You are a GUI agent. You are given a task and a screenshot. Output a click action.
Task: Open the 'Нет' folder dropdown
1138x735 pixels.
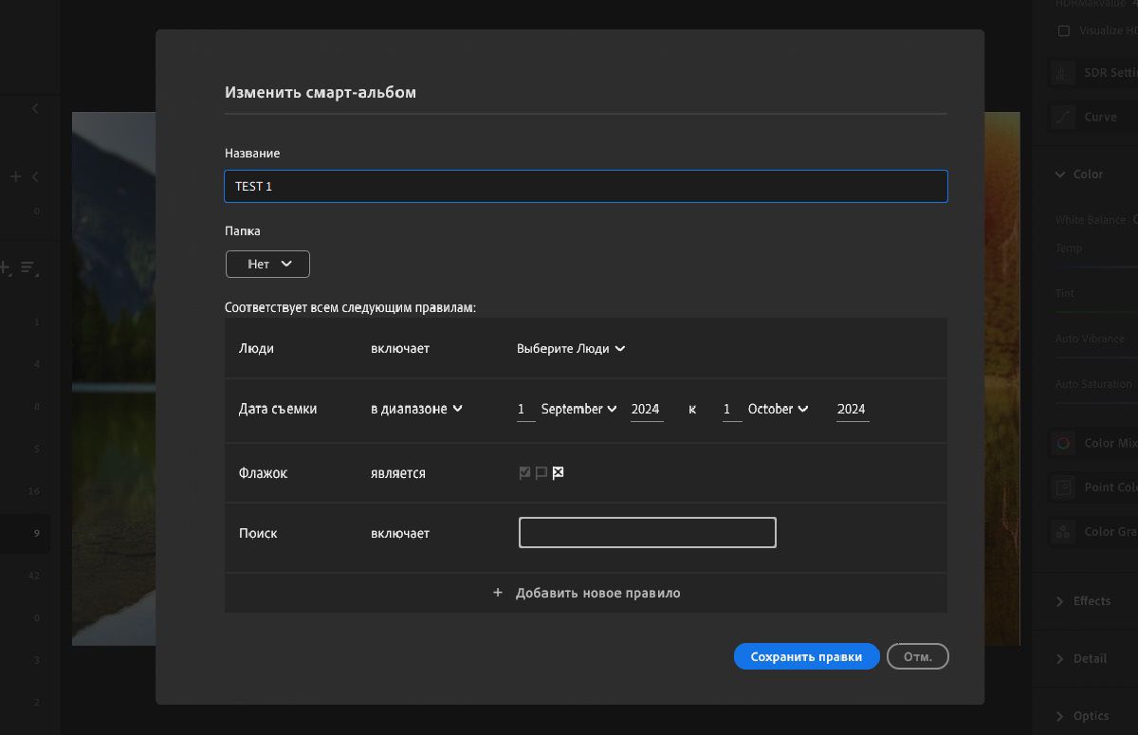pos(266,264)
